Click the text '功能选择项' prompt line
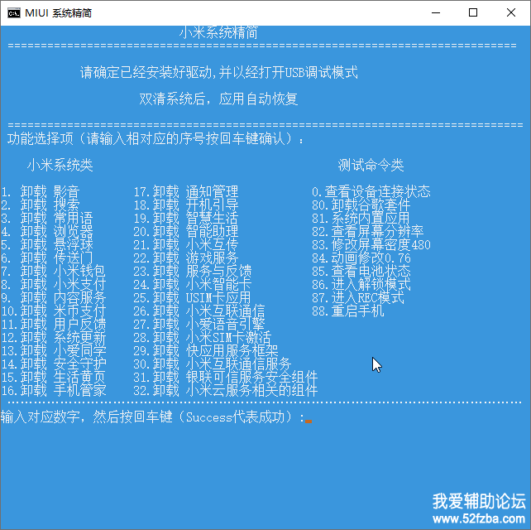The height and width of the screenshot is (530, 531). click(155, 138)
